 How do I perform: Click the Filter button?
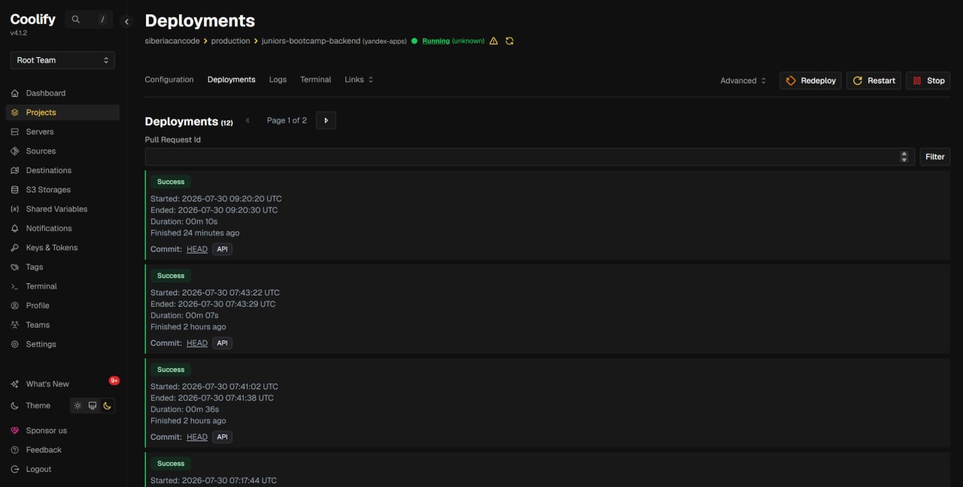(x=935, y=156)
